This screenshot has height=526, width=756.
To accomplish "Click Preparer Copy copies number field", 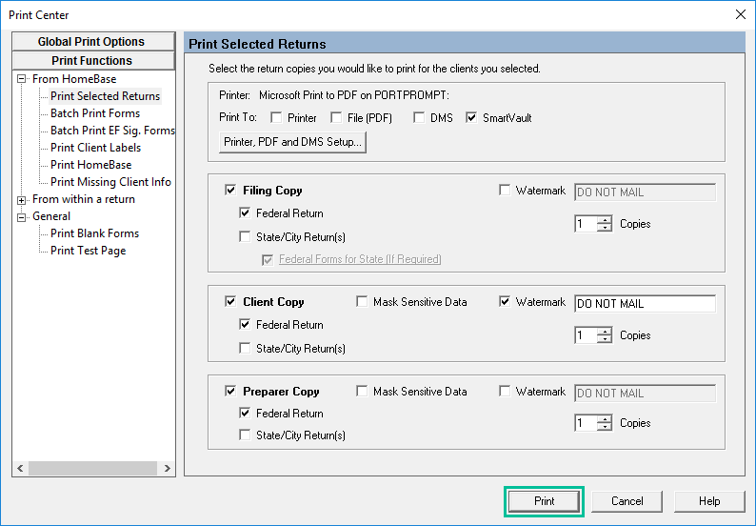I will 586,423.
